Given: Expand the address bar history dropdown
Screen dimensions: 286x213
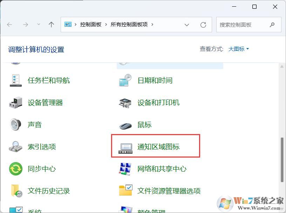Looking at the screenshot, I should click(x=187, y=25).
